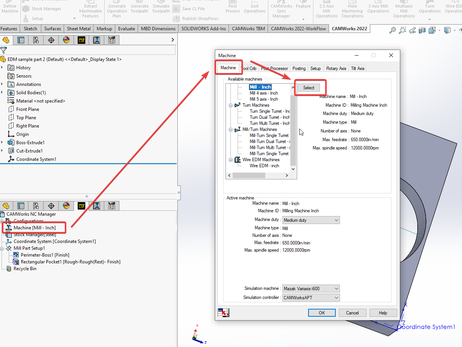Image resolution: width=462 pixels, height=347 pixels.
Task: Click the funnel filter icon above feature tree
Action: [x=3, y=50]
